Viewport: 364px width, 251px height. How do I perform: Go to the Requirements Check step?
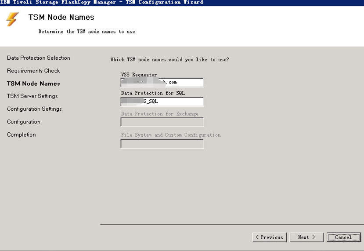(33, 71)
